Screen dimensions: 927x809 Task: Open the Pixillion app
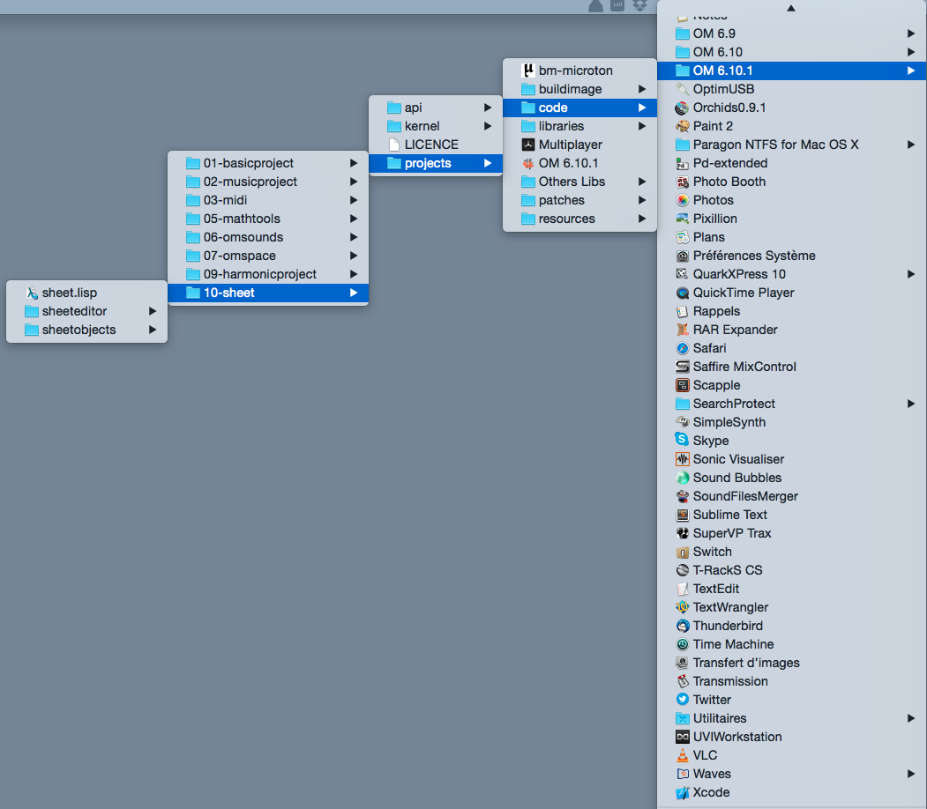pos(791,219)
